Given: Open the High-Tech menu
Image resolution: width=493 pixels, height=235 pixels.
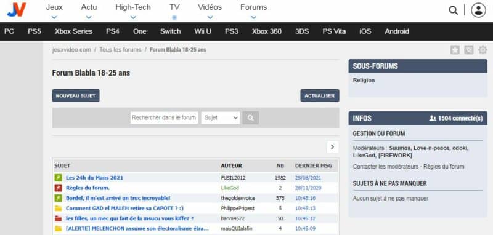Looking at the screenshot, I should coord(133,7).
